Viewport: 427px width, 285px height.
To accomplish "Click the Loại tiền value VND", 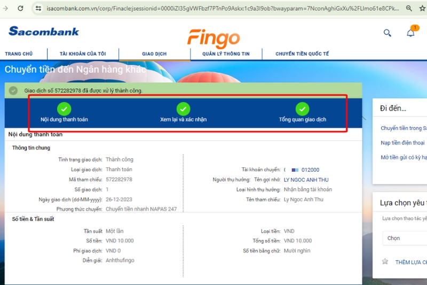I will (x=289, y=232).
